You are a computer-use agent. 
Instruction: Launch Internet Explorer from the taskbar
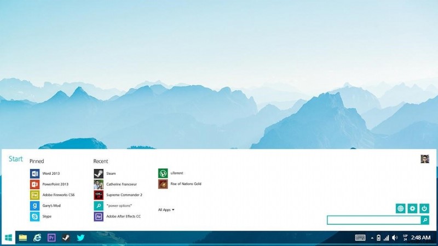[37, 238]
